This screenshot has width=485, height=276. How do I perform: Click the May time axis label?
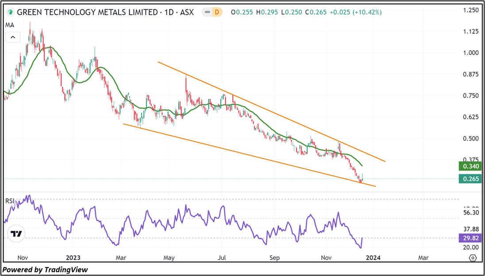[x=169, y=258]
